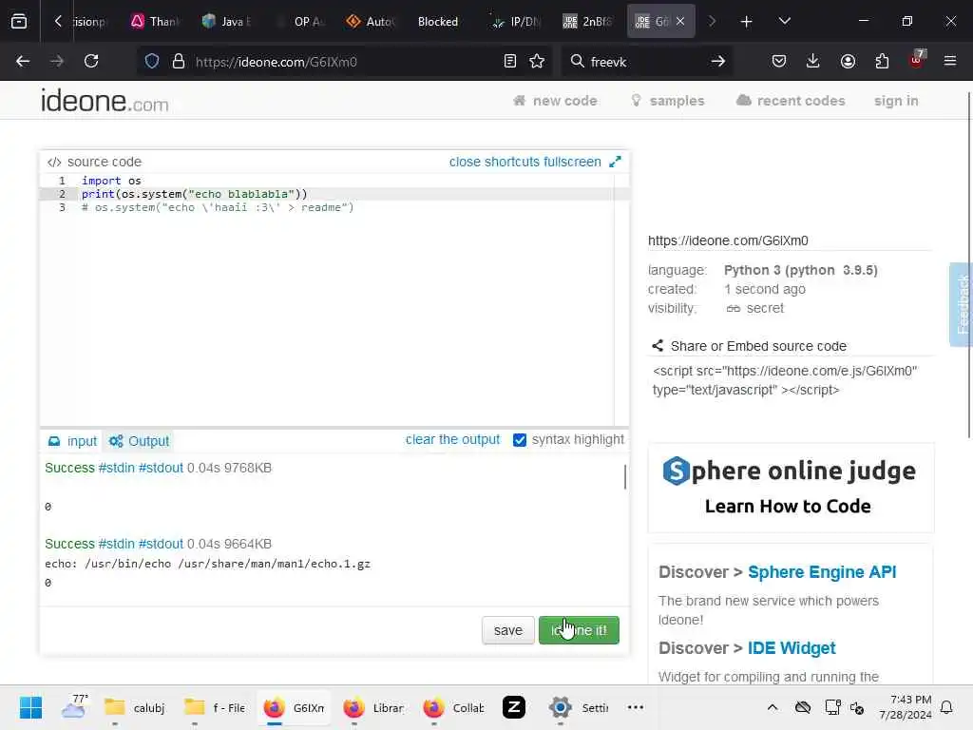Click the save button
Image resolution: width=973 pixels, height=730 pixels.
click(x=508, y=630)
